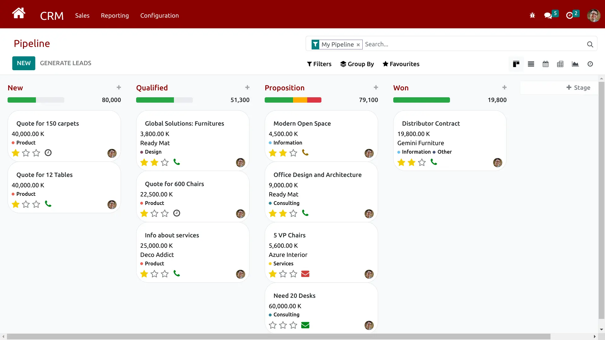This screenshot has width=605, height=340.
Task: Click the orange segment of the Proposition progress bar
Action: pos(300,100)
